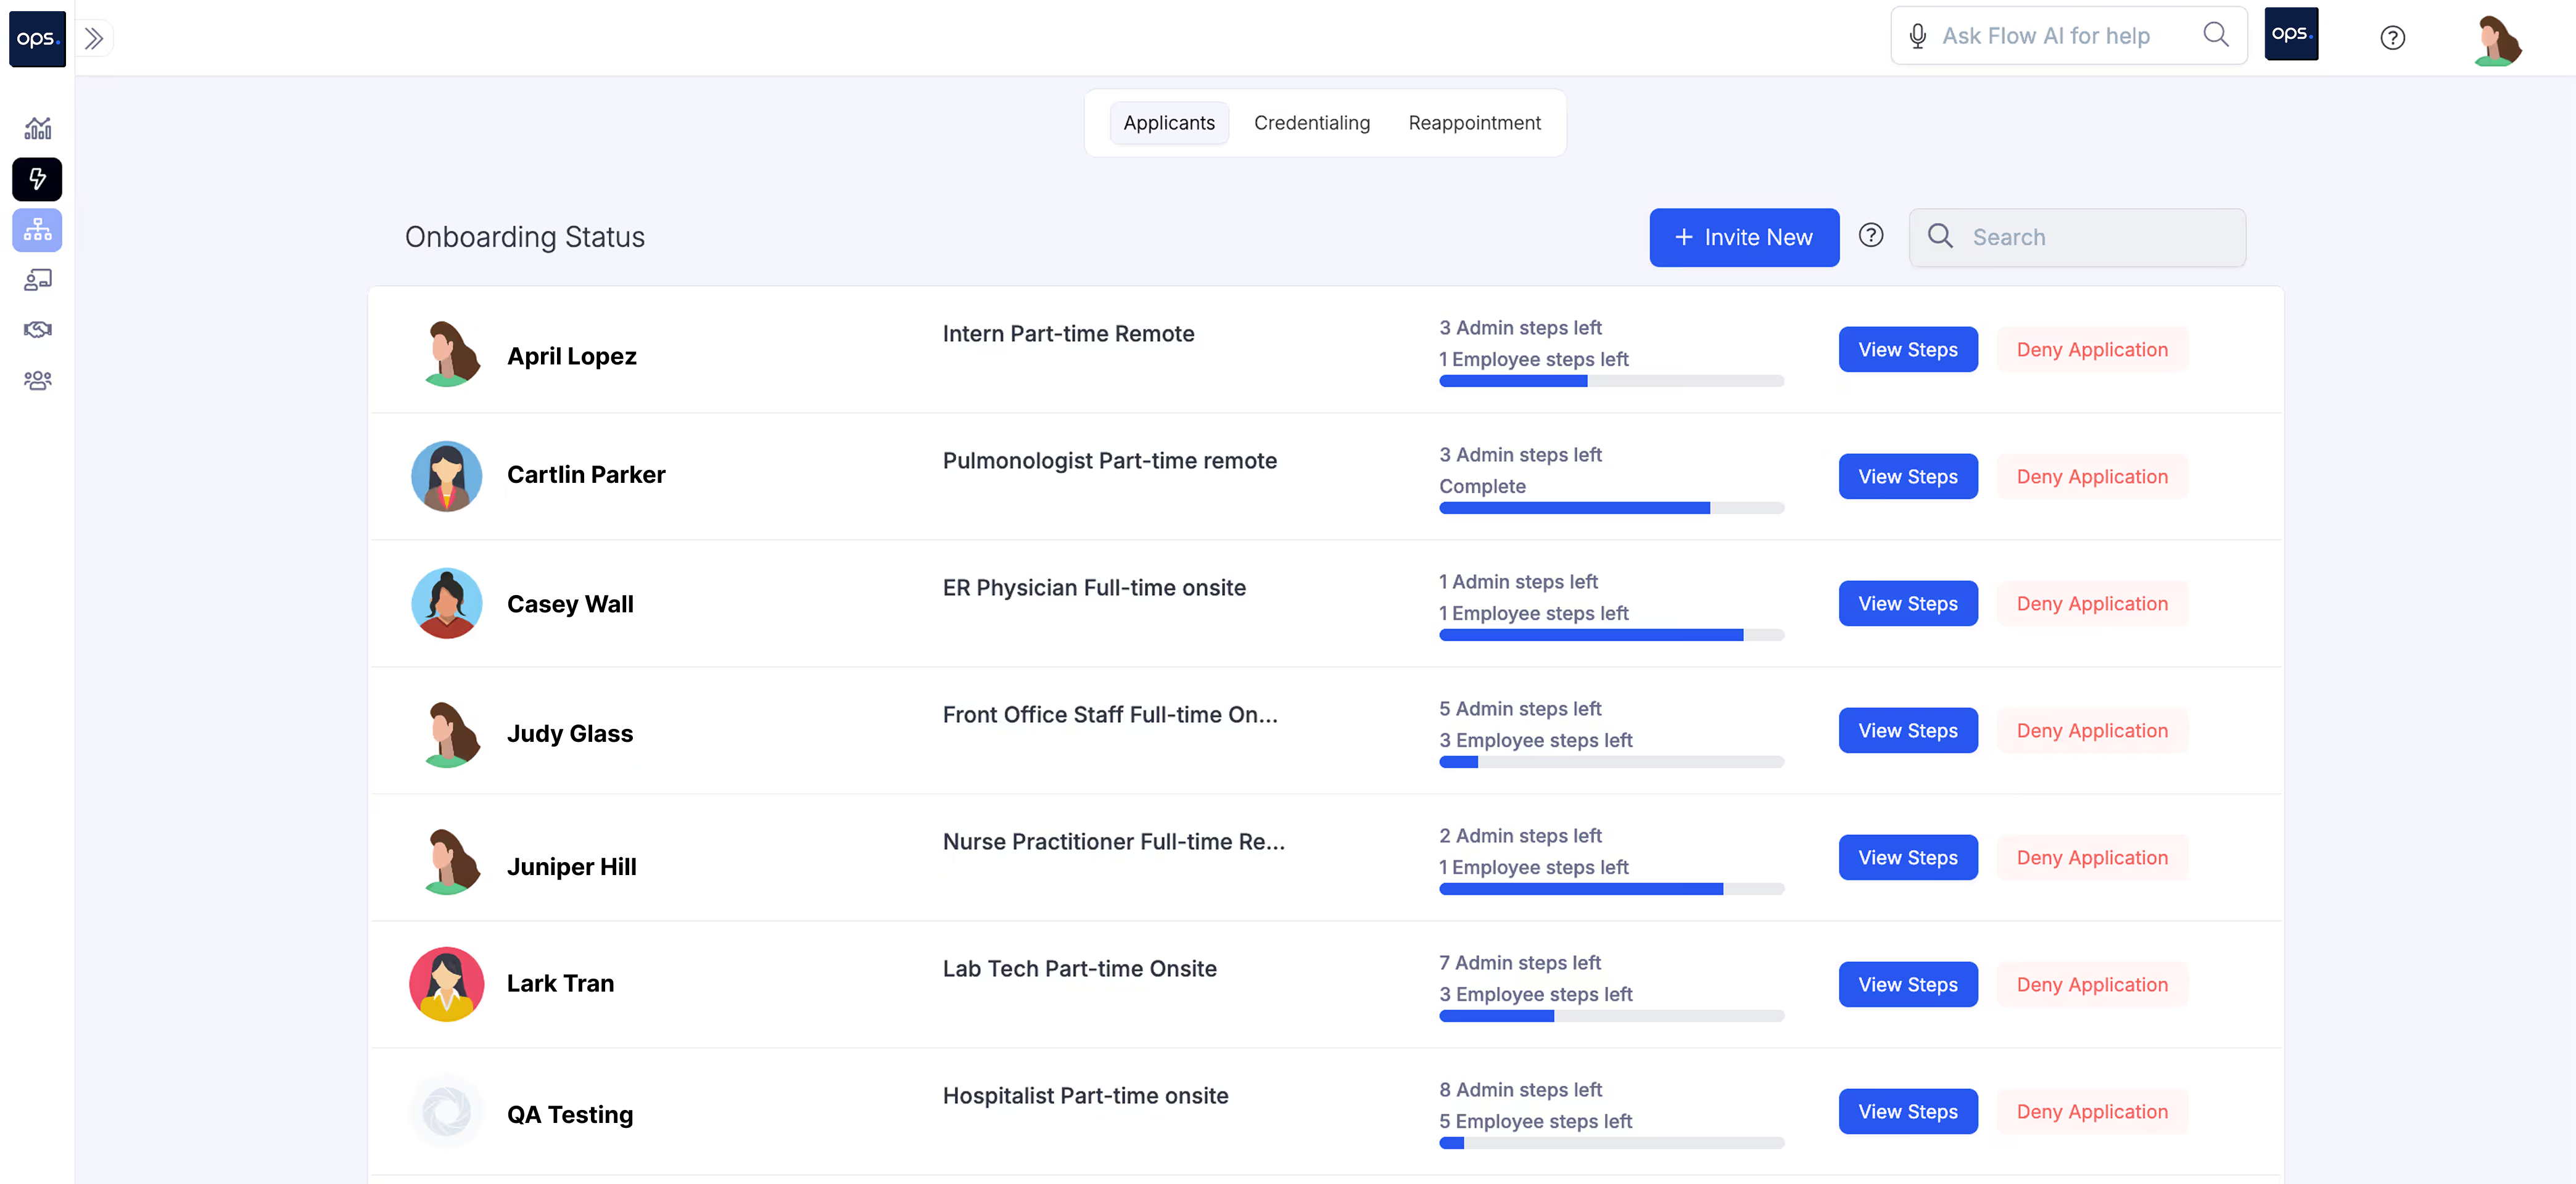Click help icon beside Invite New
Screen dimensions: 2576x1184
1870,235
